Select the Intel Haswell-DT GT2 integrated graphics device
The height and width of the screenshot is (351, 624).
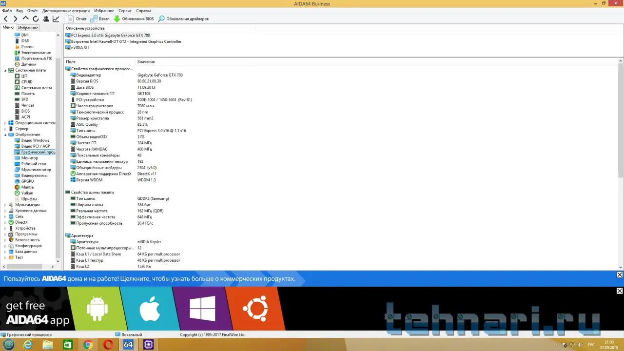[x=126, y=41]
